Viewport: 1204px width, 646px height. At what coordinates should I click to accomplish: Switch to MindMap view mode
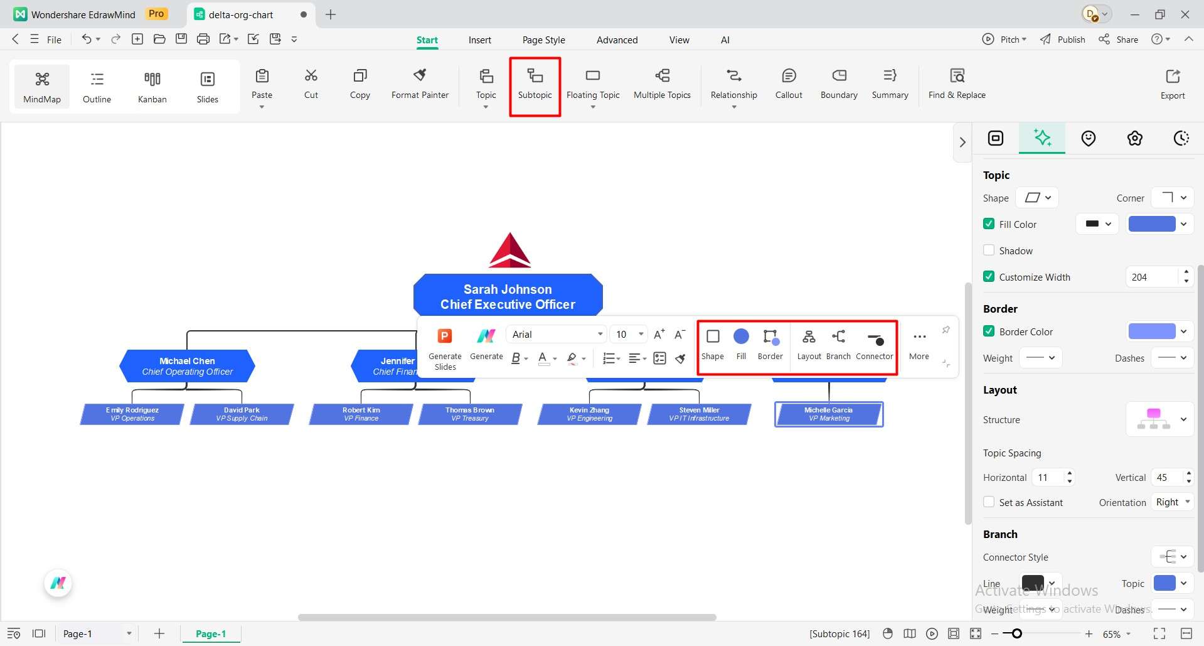pyautogui.click(x=42, y=87)
